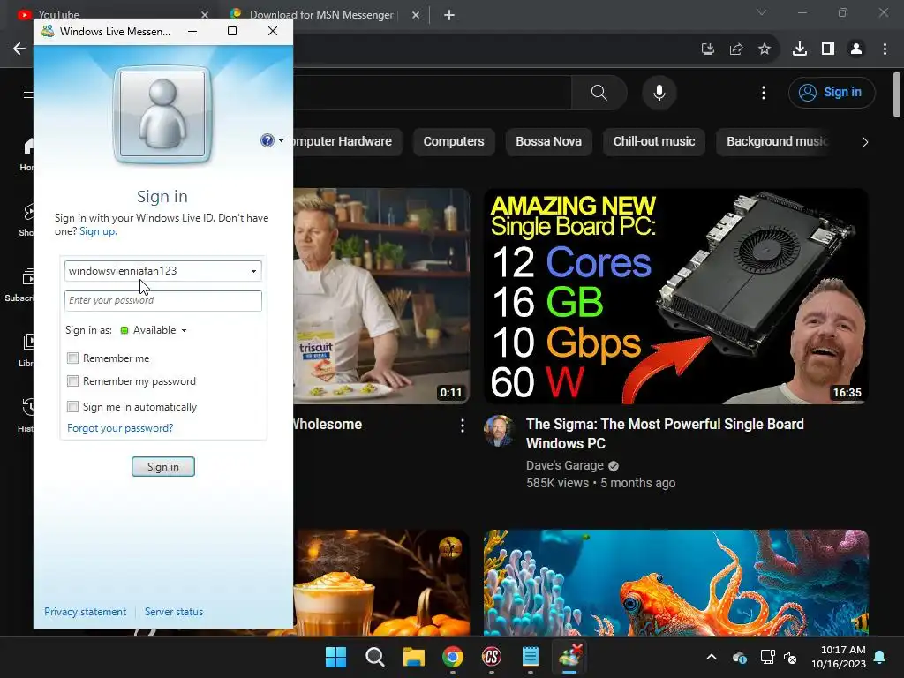The height and width of the screenshot is (678, 904).
Task: Open the Single Board PC video thumbnail
Action: click(x=675, y=297)
